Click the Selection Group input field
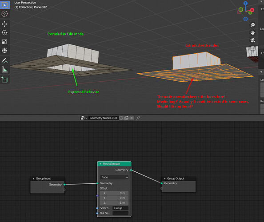 pyautogui.click(x=120, y=208)
